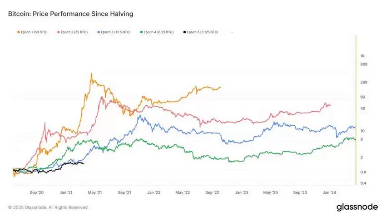Click the 'May '21' x-axis label
The height and width of the screenshot is (217, 386).
95,192
